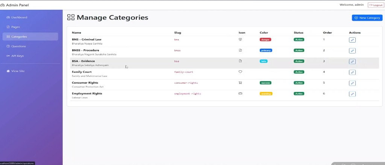Click the slug 'consumer-rights'

[186, 83]
